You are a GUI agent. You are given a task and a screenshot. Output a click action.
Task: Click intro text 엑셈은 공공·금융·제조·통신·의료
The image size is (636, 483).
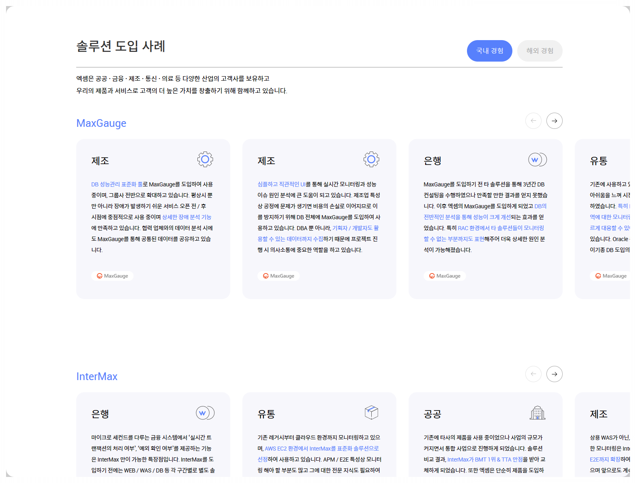pos(173,79)
